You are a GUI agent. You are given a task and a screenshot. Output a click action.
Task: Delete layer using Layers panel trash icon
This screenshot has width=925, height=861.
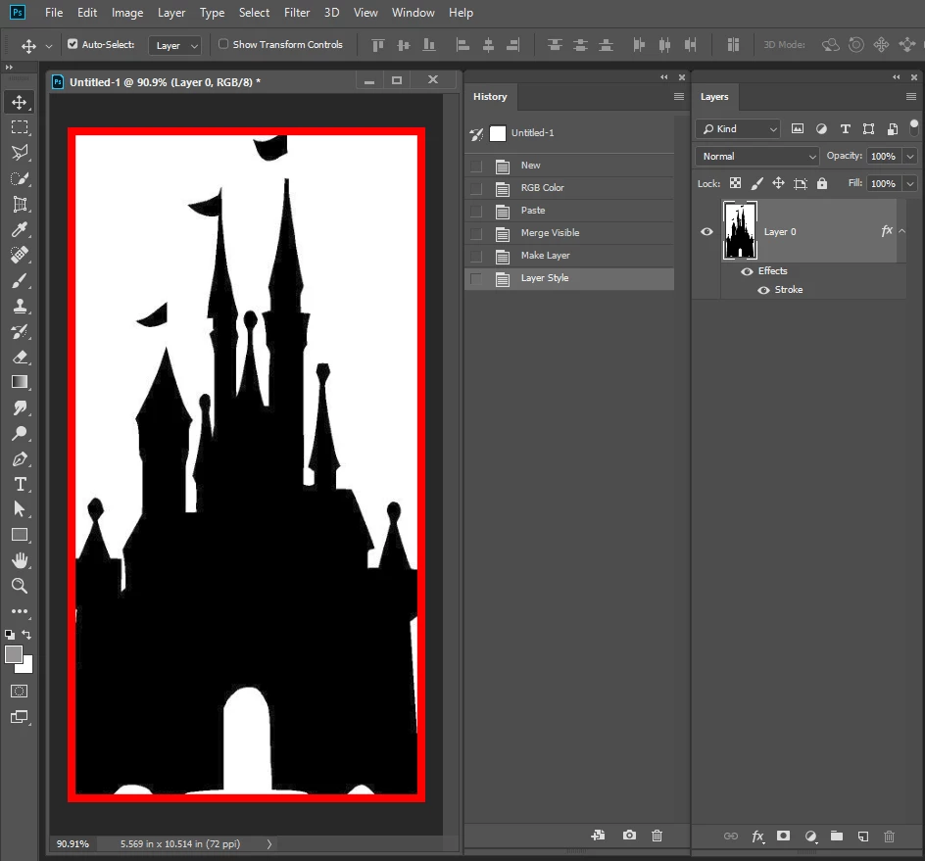889,837
